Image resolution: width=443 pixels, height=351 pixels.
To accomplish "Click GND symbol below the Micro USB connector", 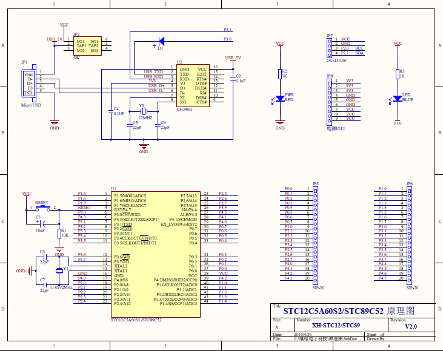I will (55, 125).
